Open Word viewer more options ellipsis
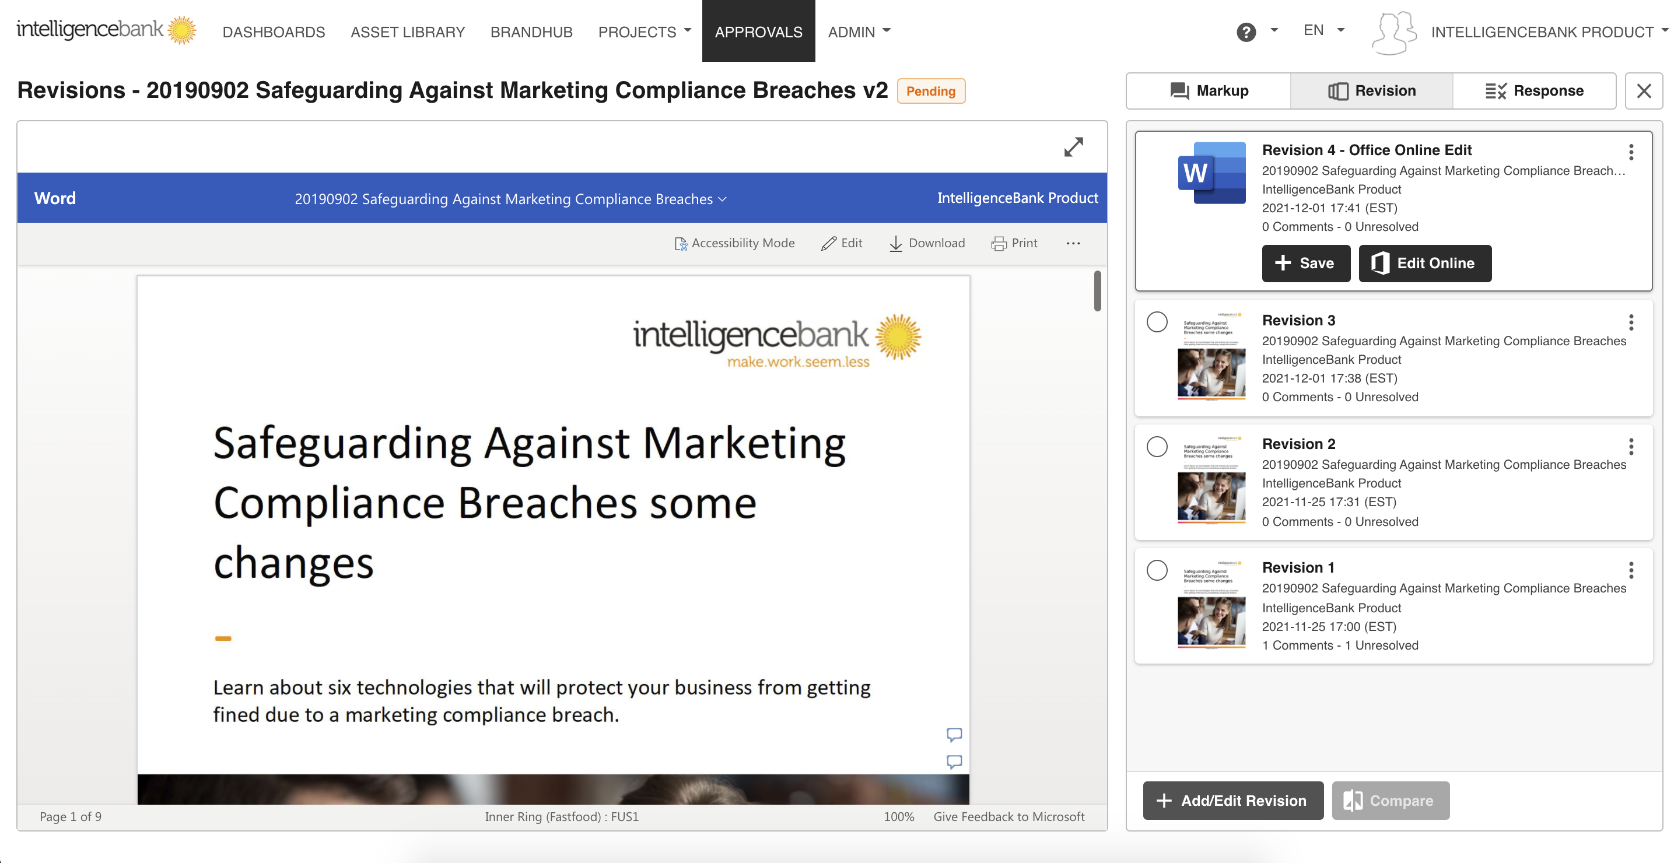The image size is (1674, 863). click(1073, 243)
